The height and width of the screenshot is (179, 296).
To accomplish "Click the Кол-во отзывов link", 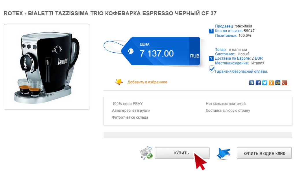I will coord(229,31).
